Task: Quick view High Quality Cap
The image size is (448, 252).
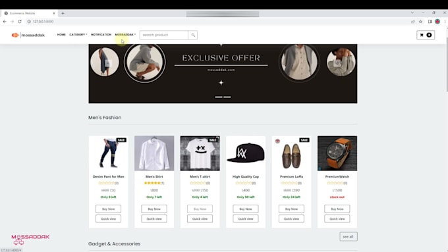Action: [x=246, y=218]
